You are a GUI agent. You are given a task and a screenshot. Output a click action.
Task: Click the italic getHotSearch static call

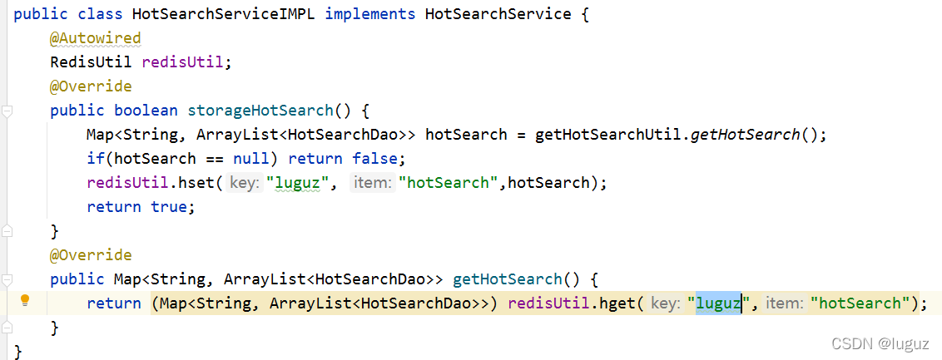[745, 135]
